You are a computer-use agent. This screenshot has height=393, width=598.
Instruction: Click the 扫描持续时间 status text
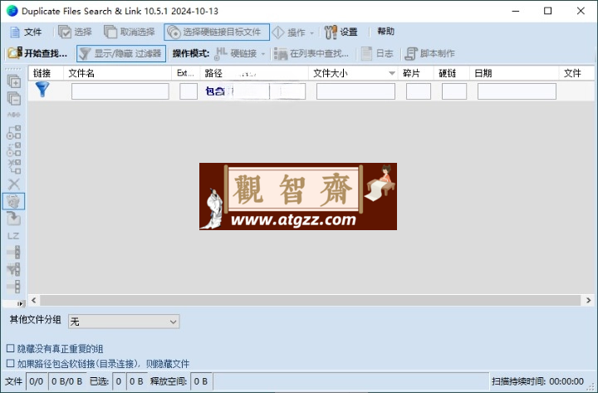pos(537,381)
